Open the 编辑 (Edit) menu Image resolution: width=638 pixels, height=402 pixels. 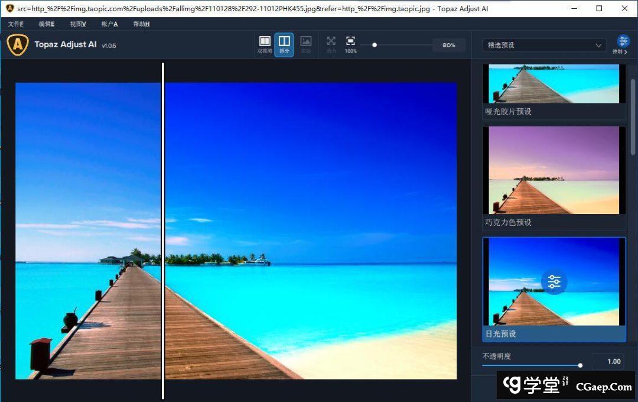47,24
